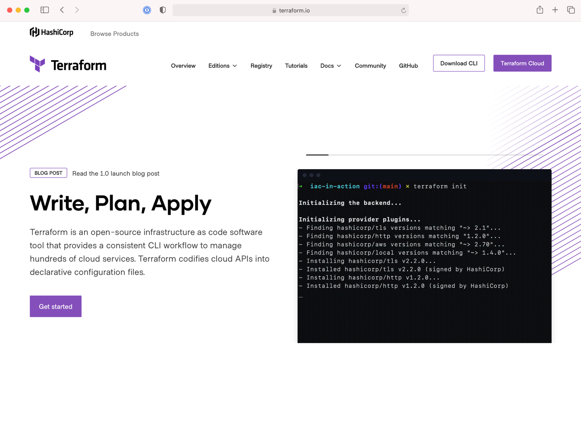Select the Terraform logo
Image resolution: width=581 pixels, height=427 pixels.
coord(67,64)
